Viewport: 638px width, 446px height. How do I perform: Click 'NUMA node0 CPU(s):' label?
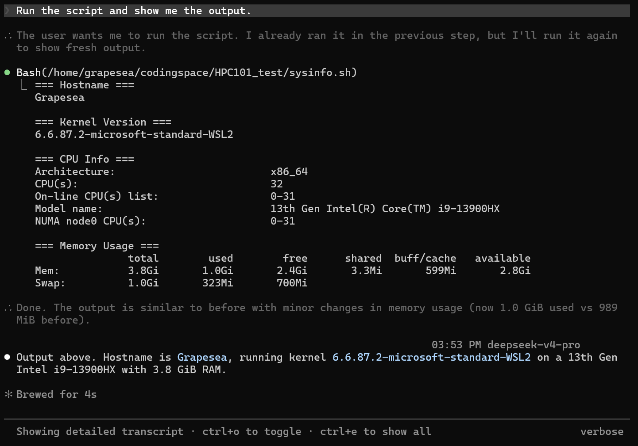tap(90, 221)
